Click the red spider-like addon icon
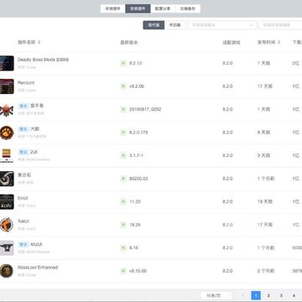Image resolution: width=302 pixels, height=302 pixels. point(7,109)
